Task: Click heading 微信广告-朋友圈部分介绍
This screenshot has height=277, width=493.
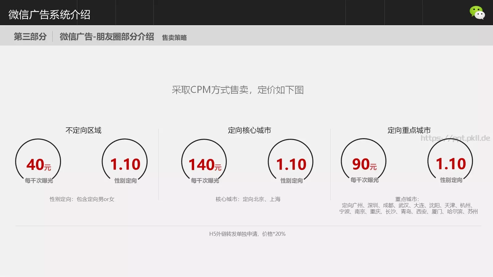Action: coord(107,37)
